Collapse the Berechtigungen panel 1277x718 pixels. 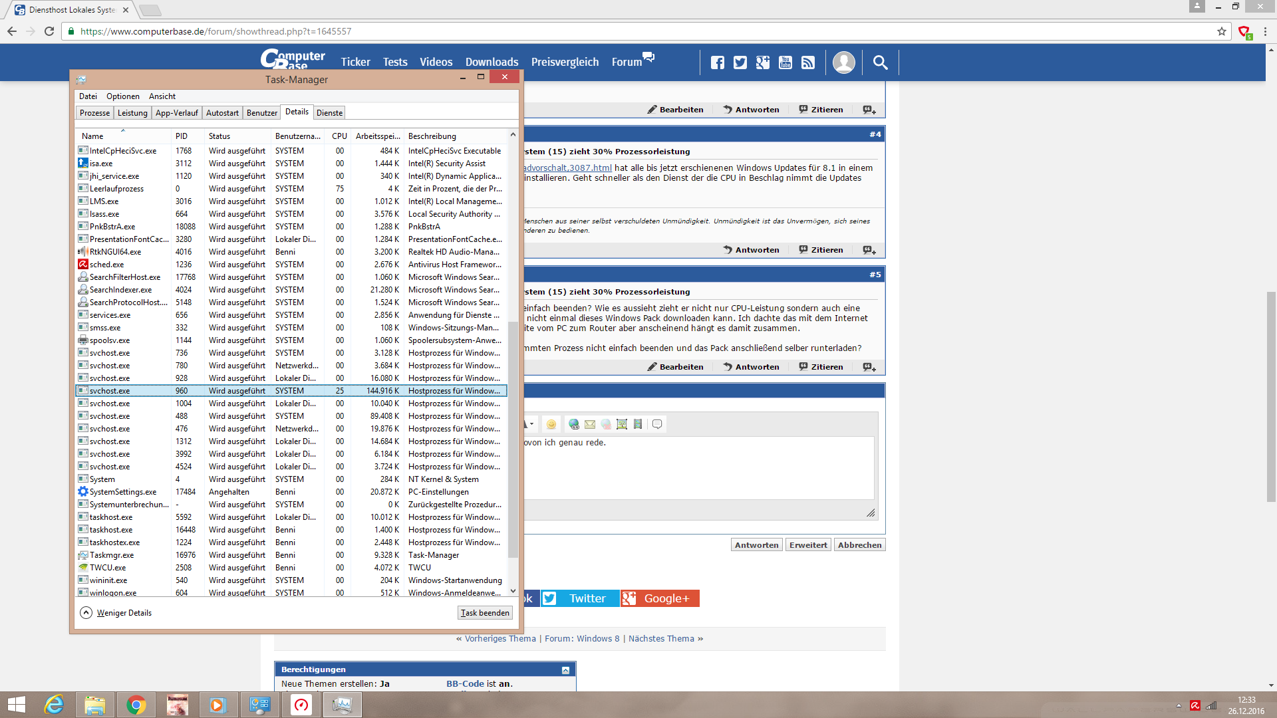pos(565,670)
